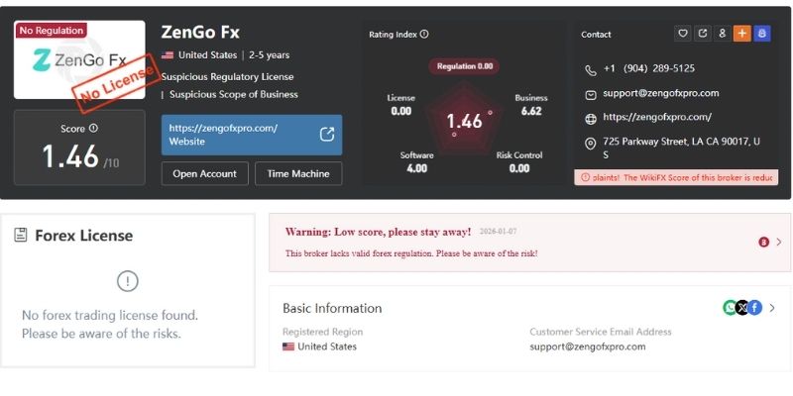Click '725 Parkway Street, LA CA 90017' address
793x396 pixels.
(681, 148)
